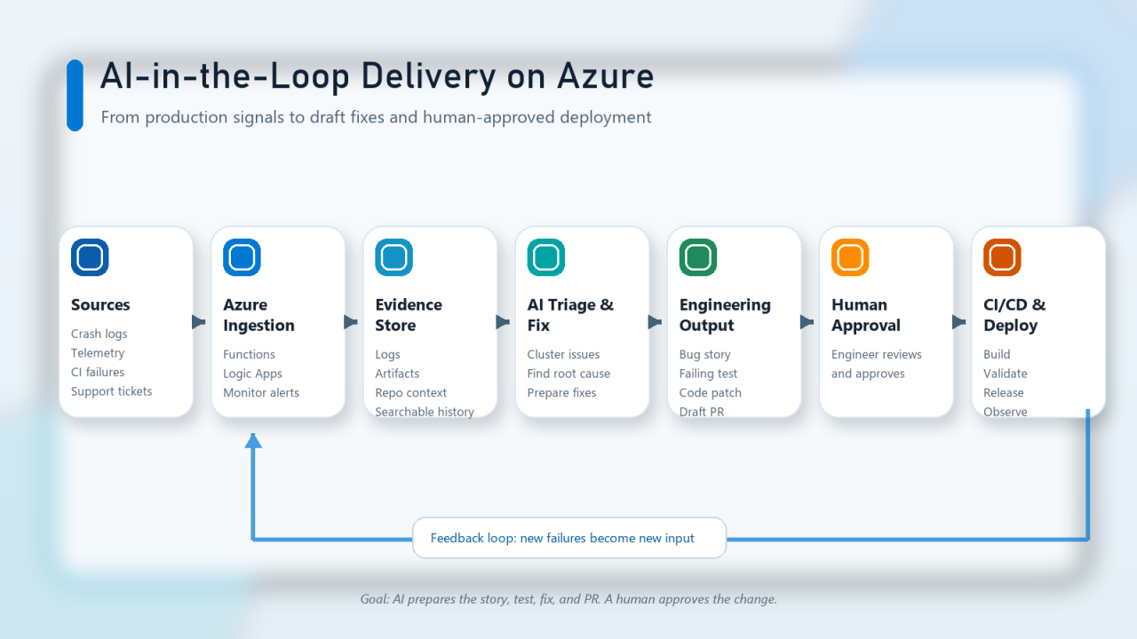
Task: Click 'Observe' in CI/CD & Deploy card
Action: [1006, 412]
